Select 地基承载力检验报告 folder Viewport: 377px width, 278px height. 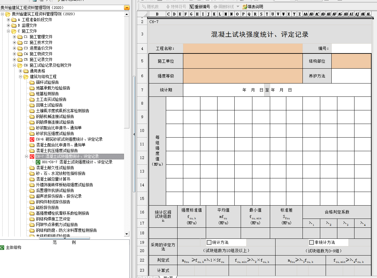(53, 88)
